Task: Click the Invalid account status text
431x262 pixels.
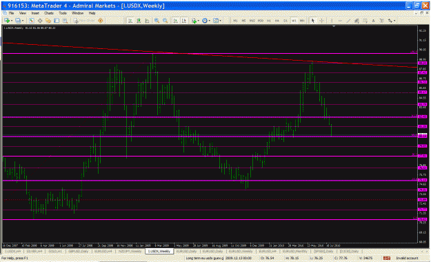Action: coord(407,258)
